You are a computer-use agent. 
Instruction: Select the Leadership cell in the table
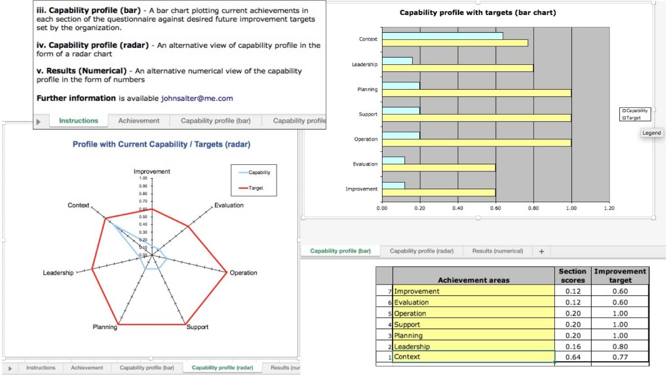(x=473, y=346)
